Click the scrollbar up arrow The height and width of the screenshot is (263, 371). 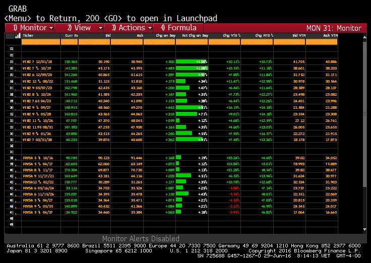(x=364, y=37)
